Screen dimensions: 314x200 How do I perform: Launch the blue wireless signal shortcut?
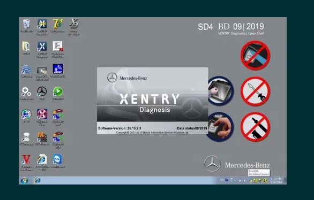(x=58, y=71)
